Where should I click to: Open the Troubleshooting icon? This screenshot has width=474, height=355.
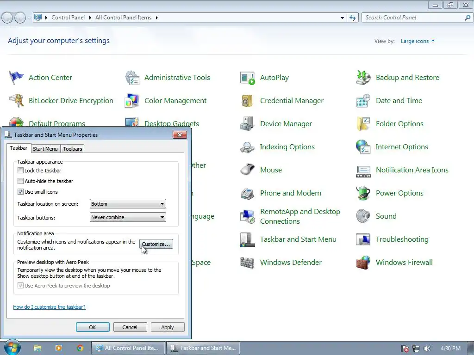click(363, 239)
